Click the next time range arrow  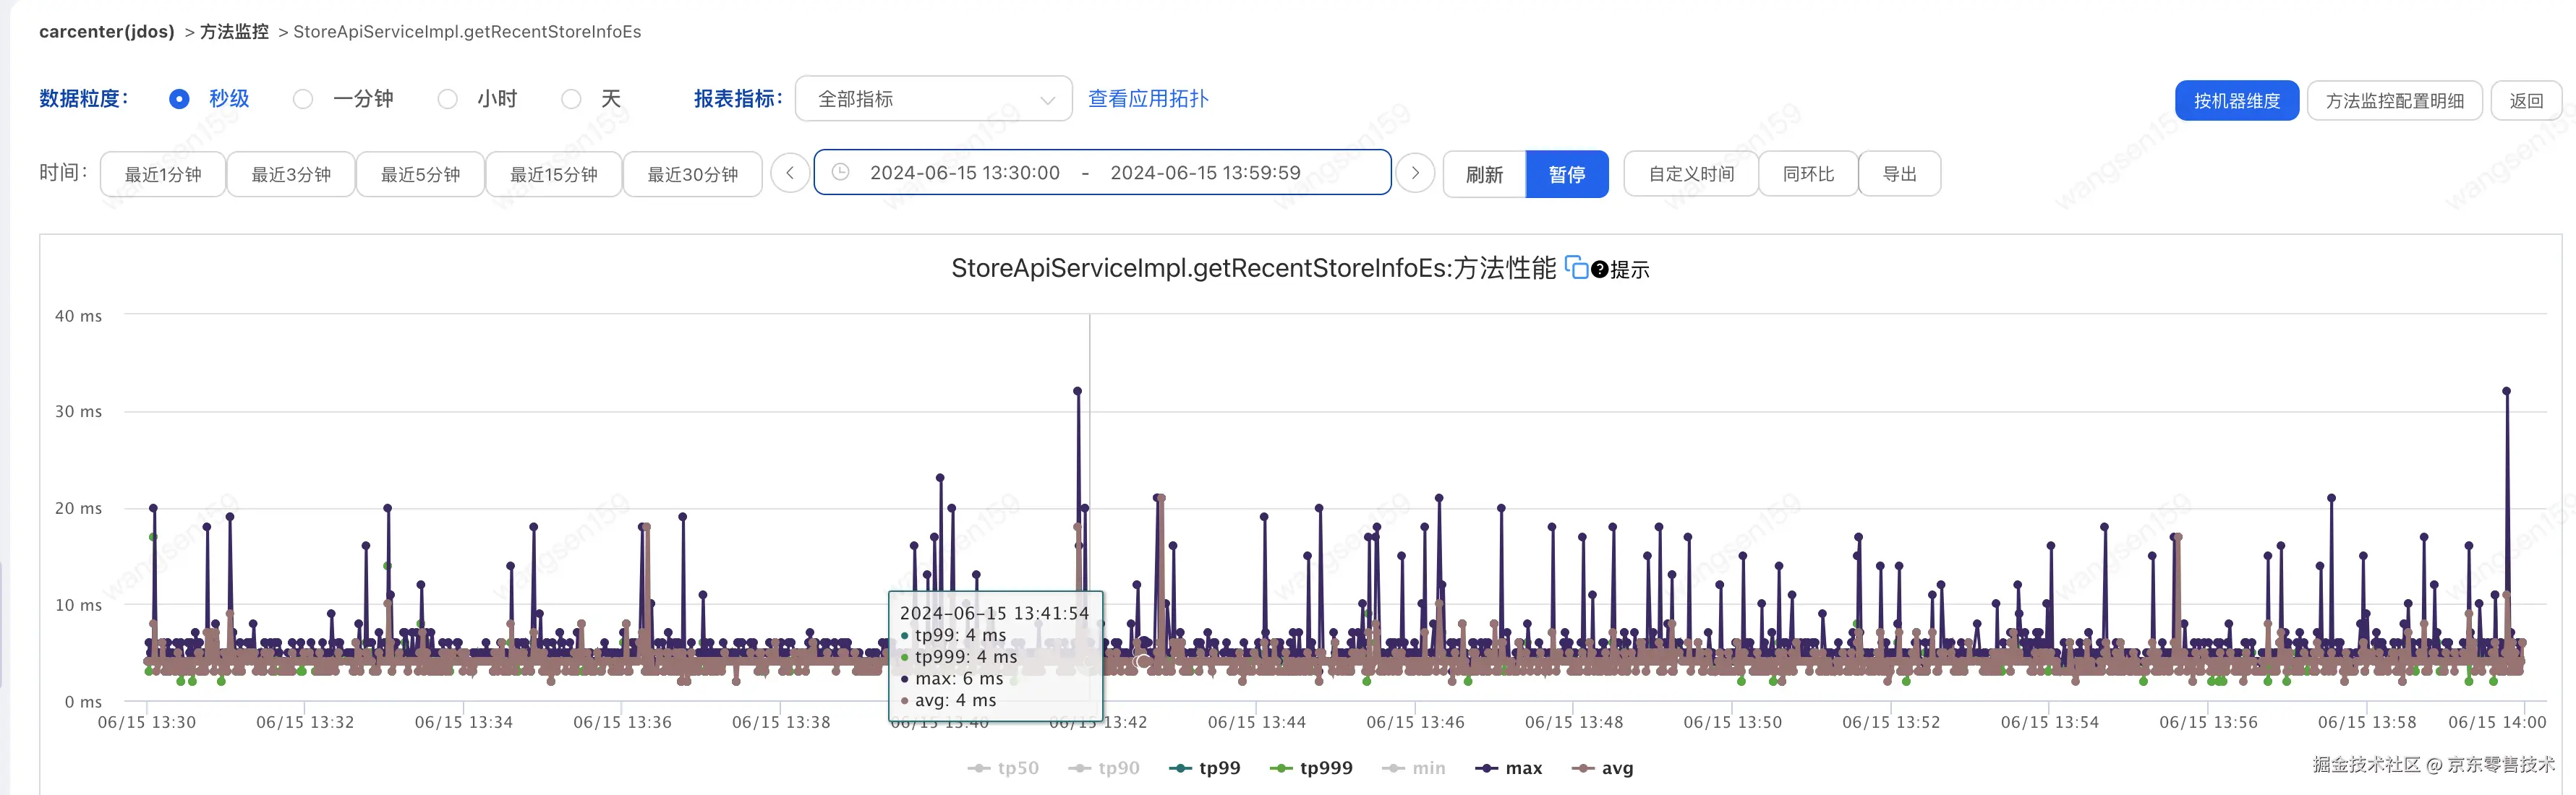pos(1415,173)
